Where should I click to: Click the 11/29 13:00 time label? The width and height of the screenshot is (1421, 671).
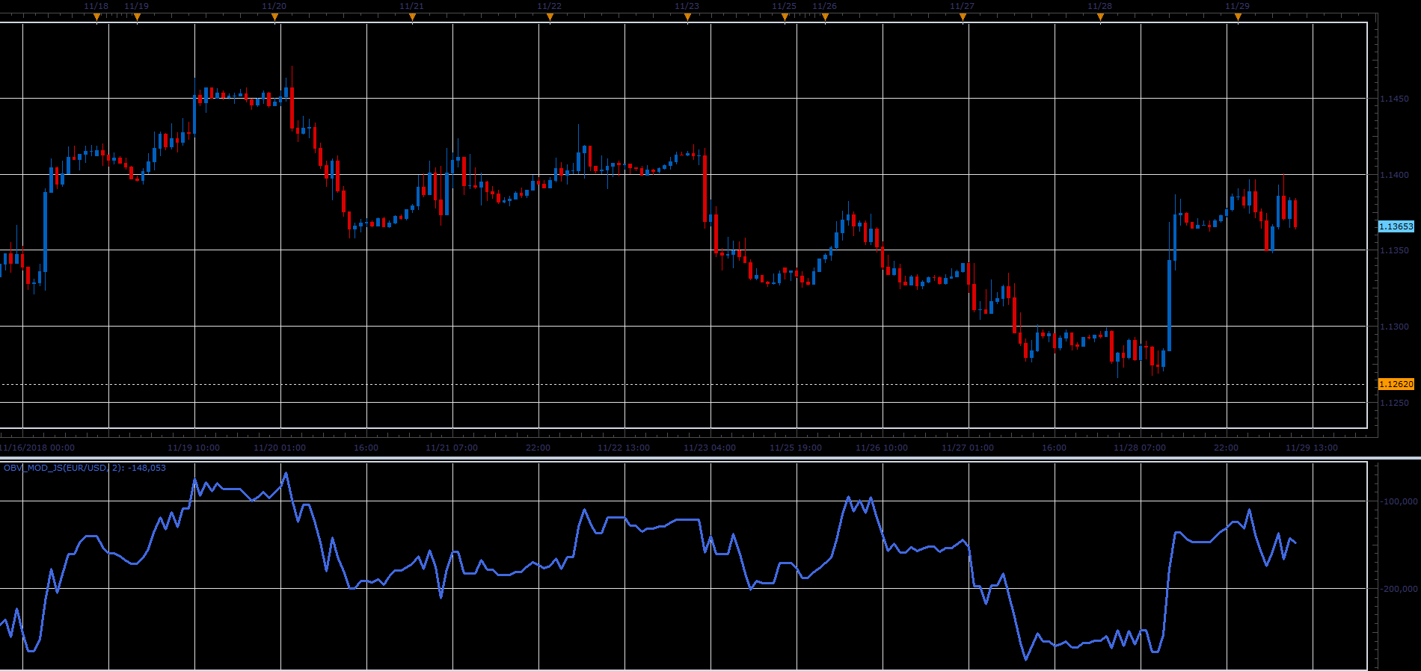(1312, 448)
